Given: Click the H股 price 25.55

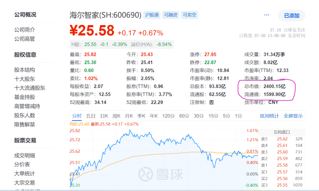Looking at the screenshot, I should (x=90, y=44).
